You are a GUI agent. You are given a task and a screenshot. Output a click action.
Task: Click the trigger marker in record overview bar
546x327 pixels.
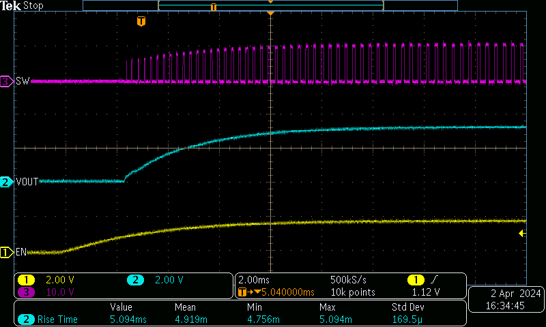pos(214,7)
